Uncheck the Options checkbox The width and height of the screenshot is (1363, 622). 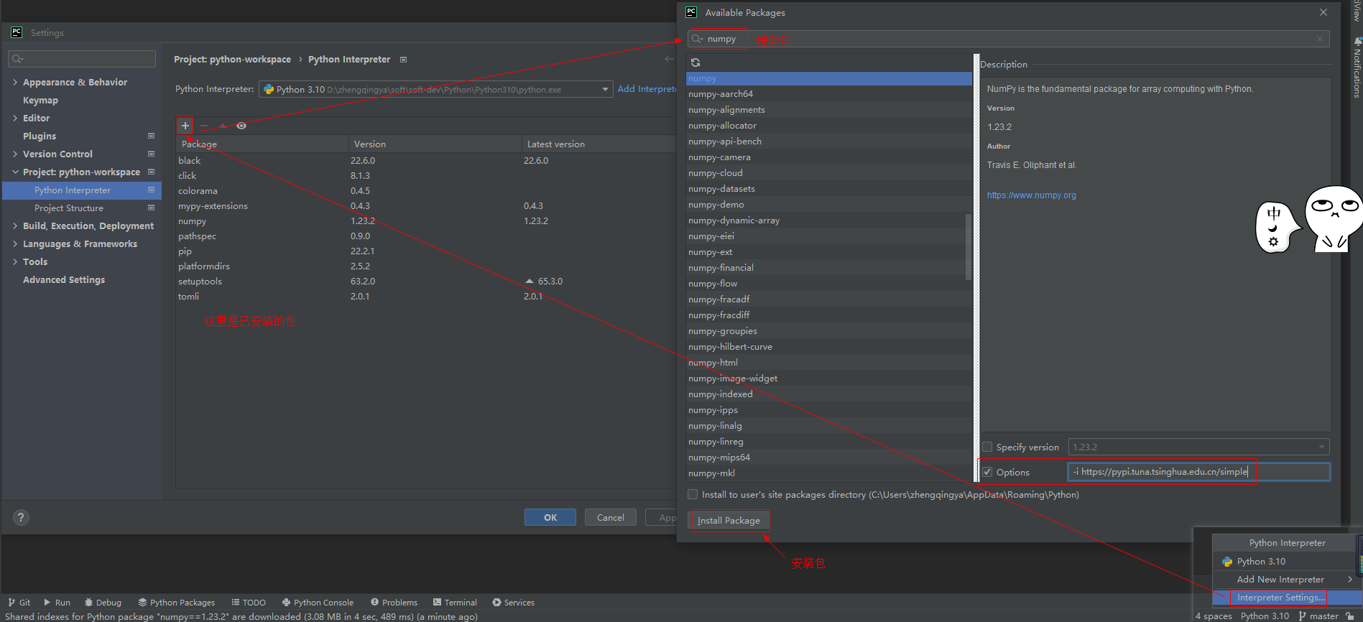tap(987, 472)
